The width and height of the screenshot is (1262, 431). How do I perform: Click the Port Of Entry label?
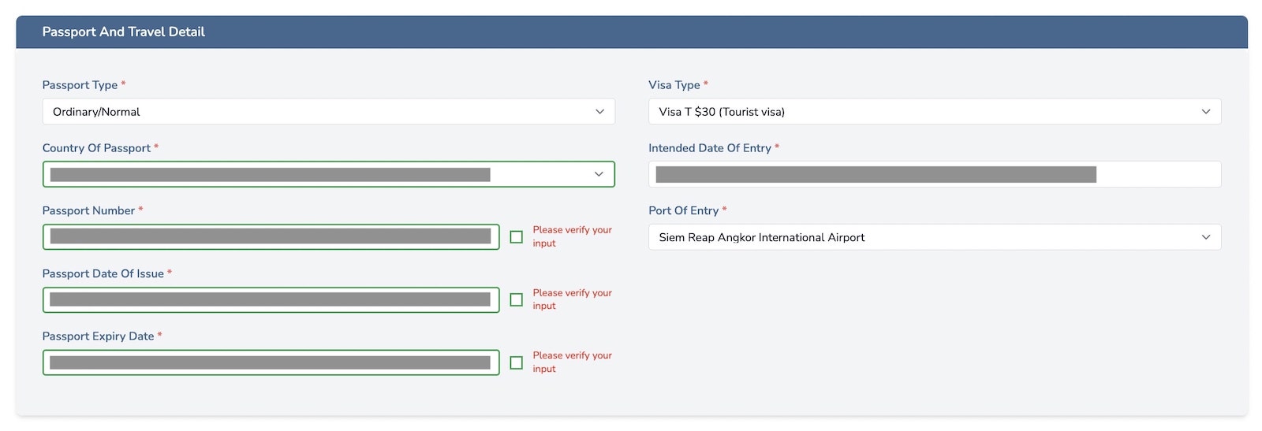tap(683, 210)
